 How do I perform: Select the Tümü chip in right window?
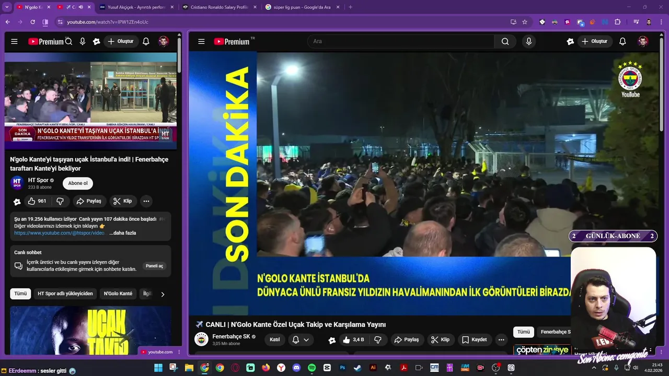coord(523,332)
